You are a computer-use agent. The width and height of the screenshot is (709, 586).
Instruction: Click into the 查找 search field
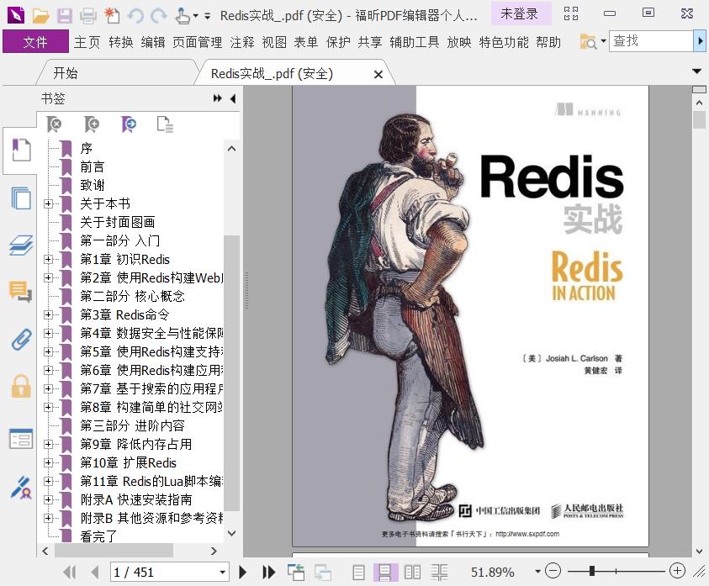[x=651, y=41]
